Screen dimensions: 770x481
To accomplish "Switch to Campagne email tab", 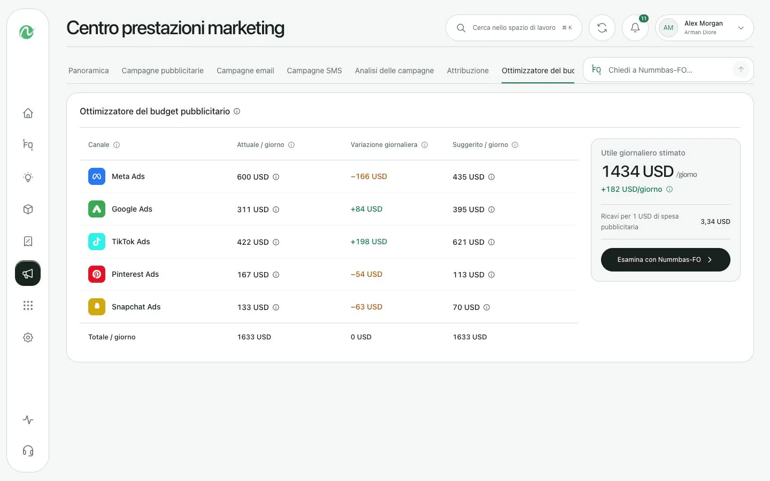I will point(245,71).
